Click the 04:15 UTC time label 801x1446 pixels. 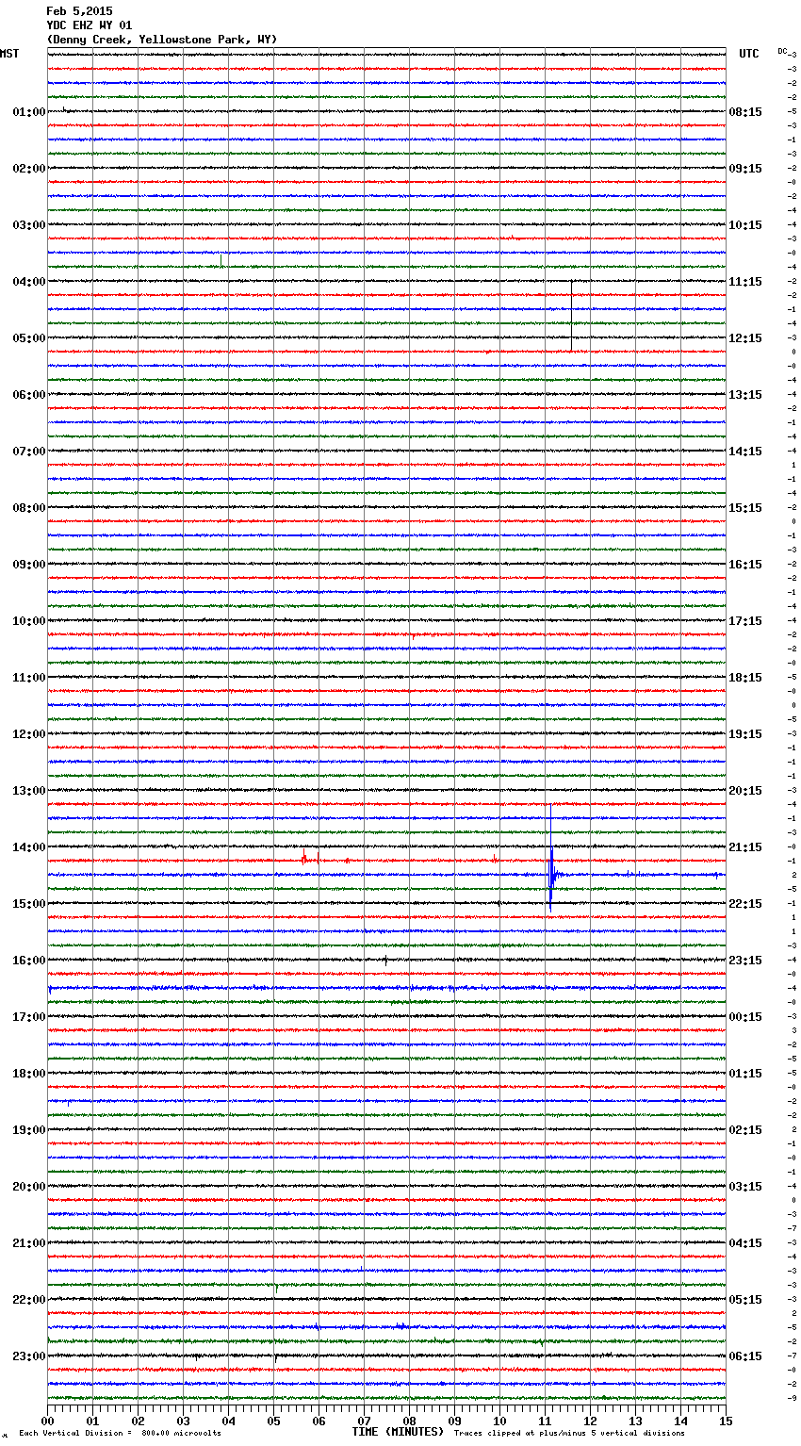tap(745, 1243)
